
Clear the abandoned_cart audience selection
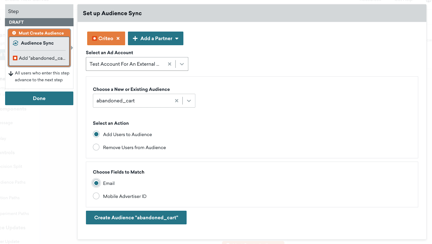177,101
